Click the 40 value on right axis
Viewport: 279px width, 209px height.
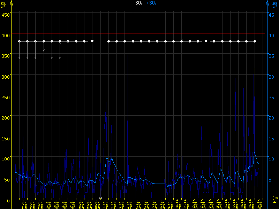(270, 35)
